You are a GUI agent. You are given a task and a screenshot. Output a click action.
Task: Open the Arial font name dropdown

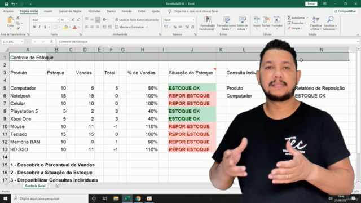click(x=58, y=20)
